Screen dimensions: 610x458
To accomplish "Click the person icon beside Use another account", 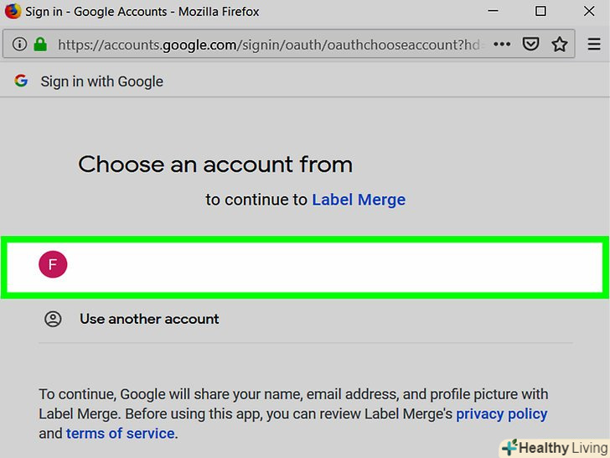I will tap(53, 319).
